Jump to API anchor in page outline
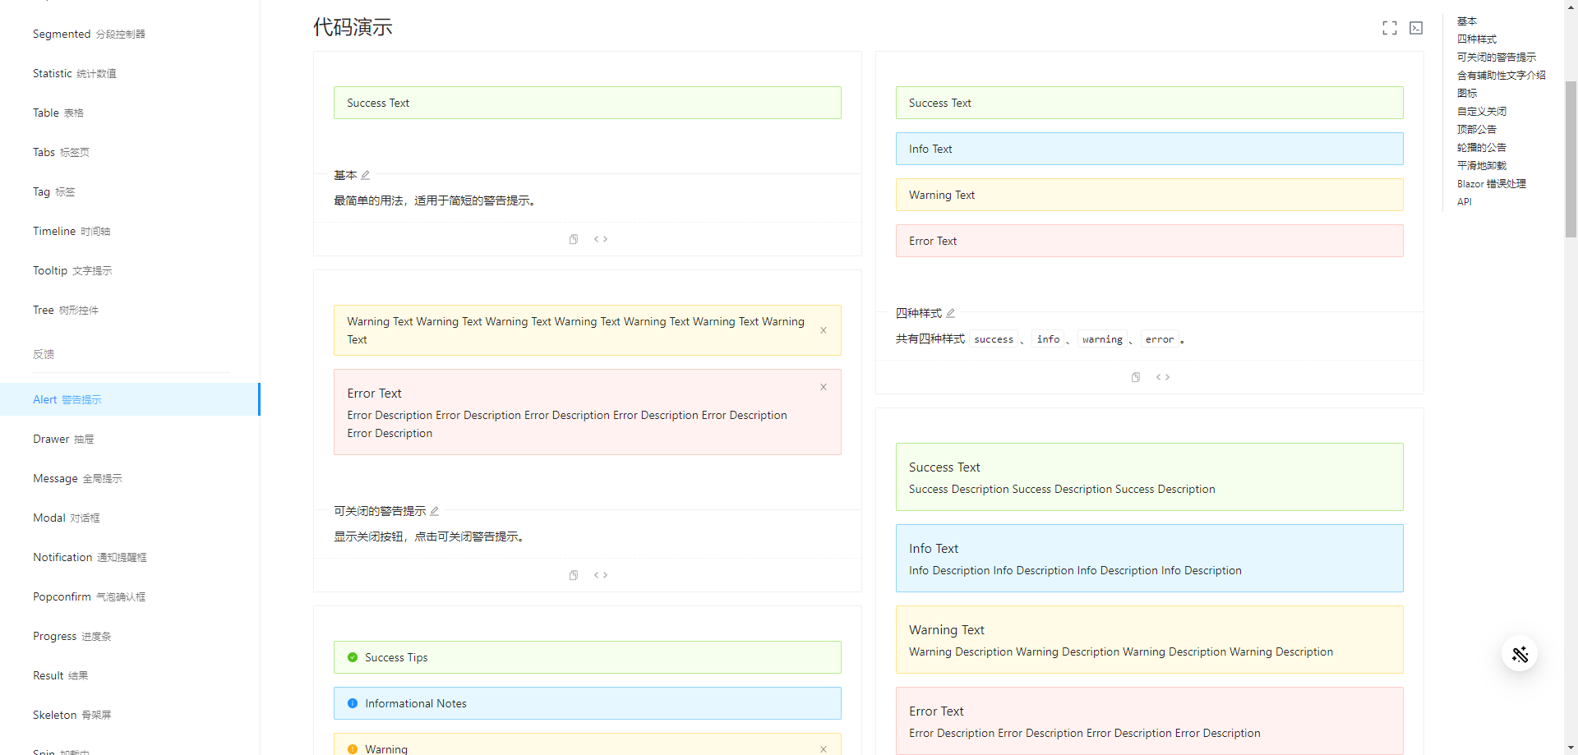 point(1464,202)
